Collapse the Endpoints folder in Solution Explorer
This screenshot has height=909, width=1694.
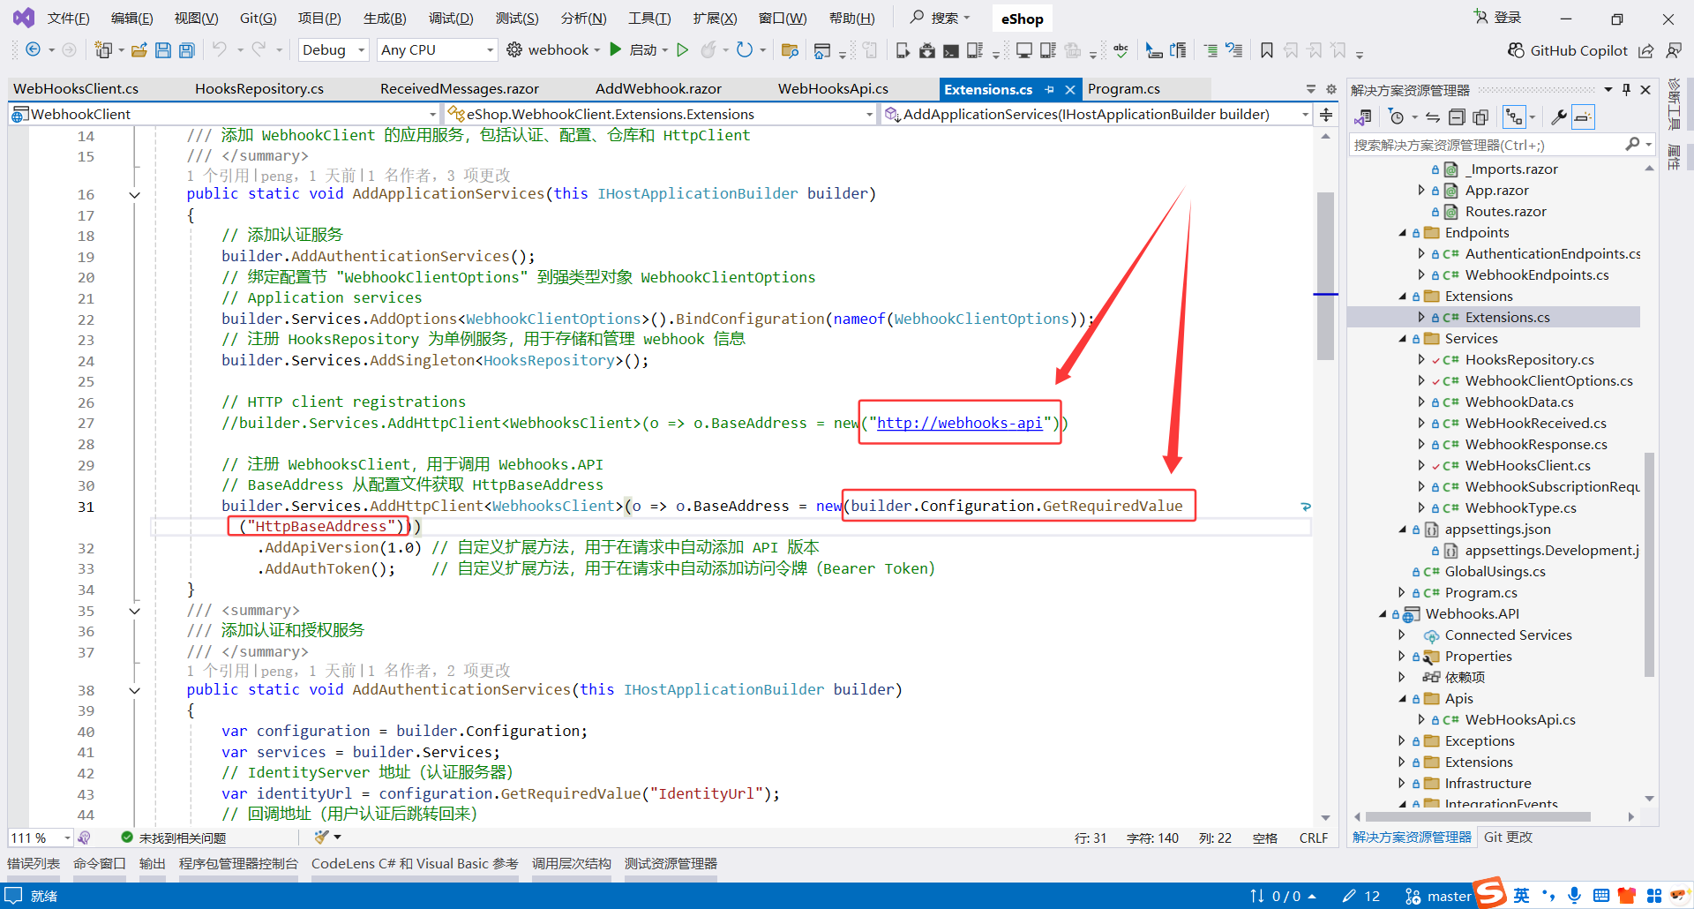click(x=1403, y=233)
